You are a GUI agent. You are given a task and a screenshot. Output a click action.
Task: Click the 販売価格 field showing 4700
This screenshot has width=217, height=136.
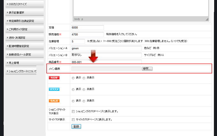(88, 34)
